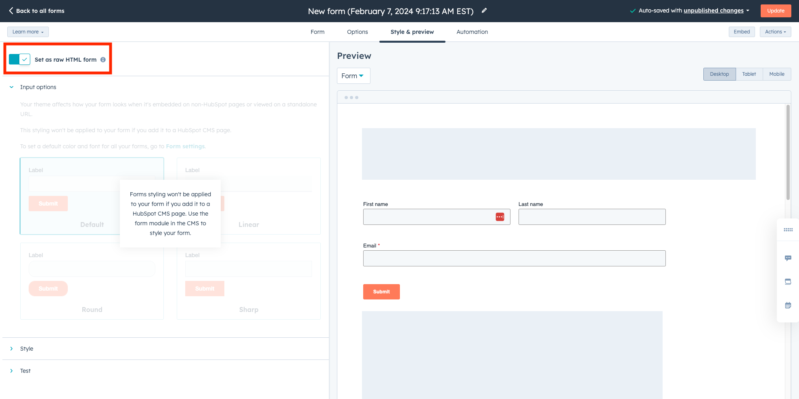Open the Automation tab

tap(472, 32)
